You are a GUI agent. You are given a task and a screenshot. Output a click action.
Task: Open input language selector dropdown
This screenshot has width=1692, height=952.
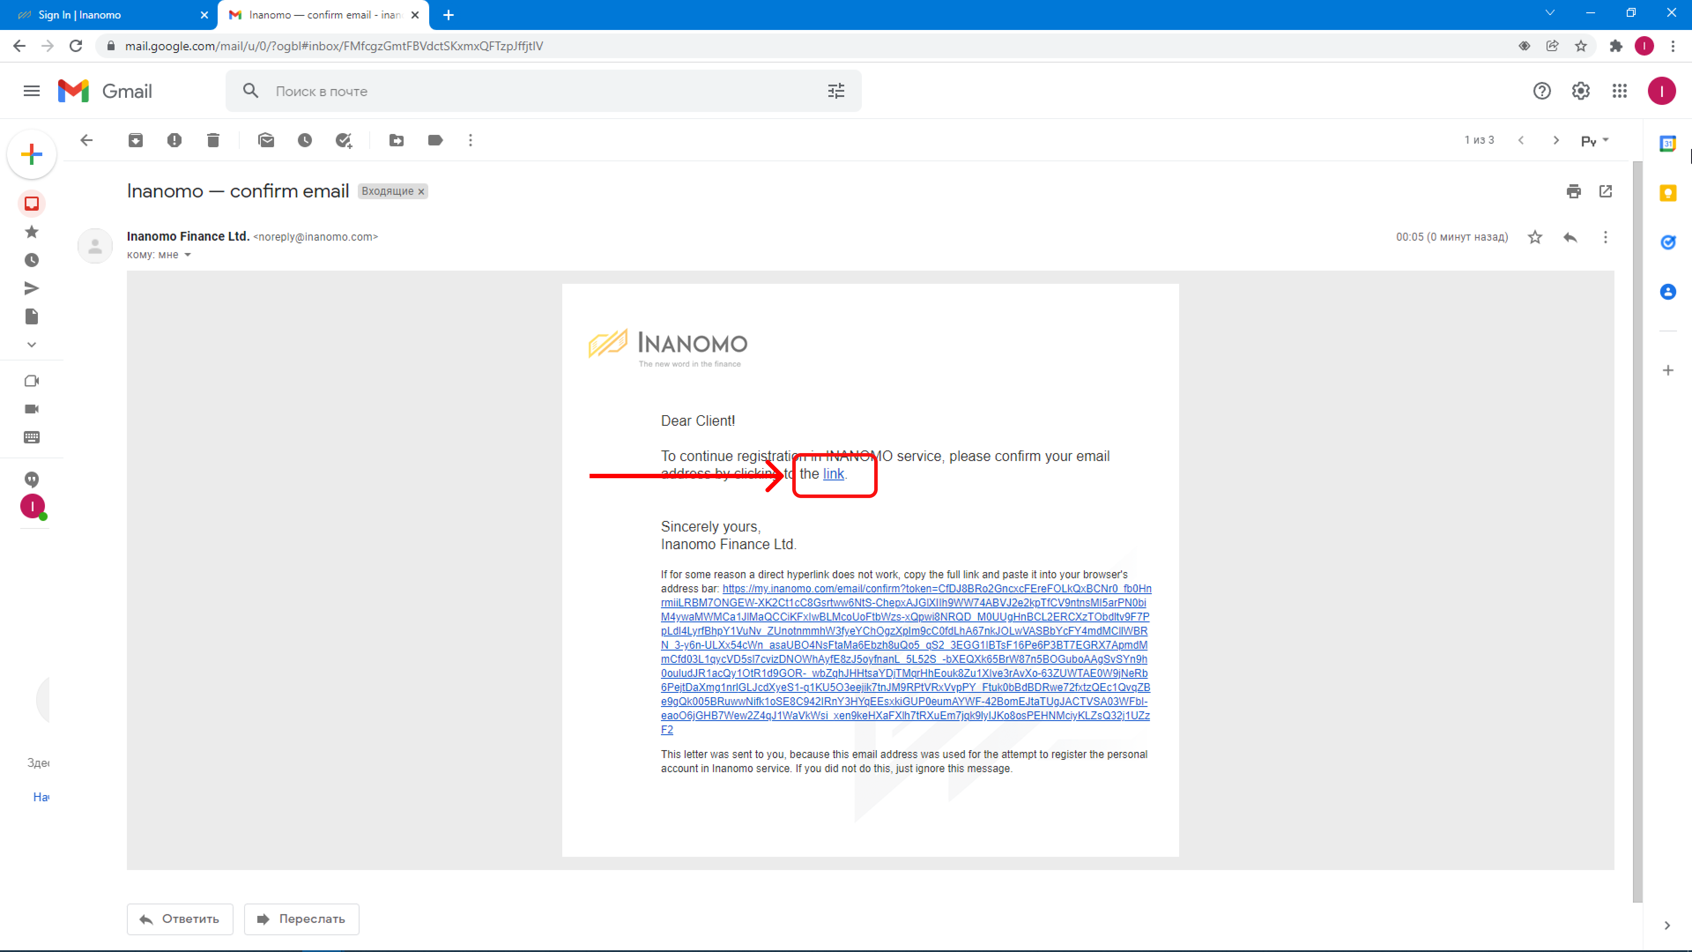1595,140
